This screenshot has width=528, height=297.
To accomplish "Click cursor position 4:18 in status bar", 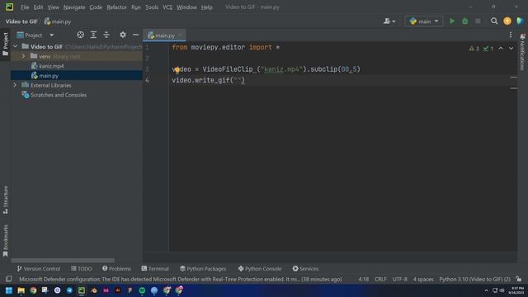I will [x=363, y=279].
